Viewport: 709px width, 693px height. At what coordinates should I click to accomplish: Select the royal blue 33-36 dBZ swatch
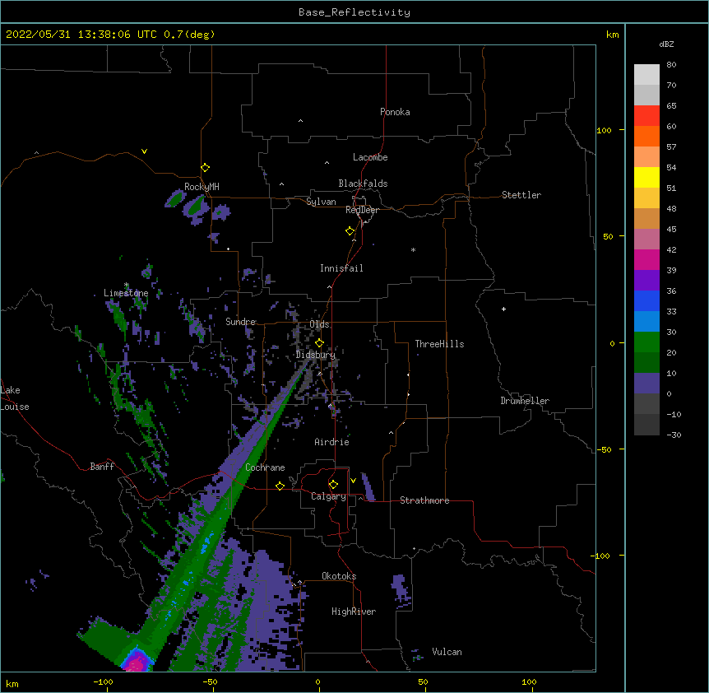click(646, 300)
